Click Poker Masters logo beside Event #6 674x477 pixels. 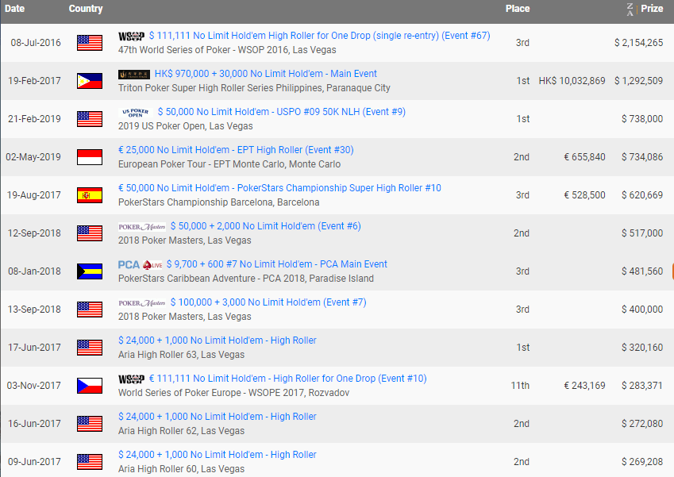pyautogui.click(x=142, y=227)
